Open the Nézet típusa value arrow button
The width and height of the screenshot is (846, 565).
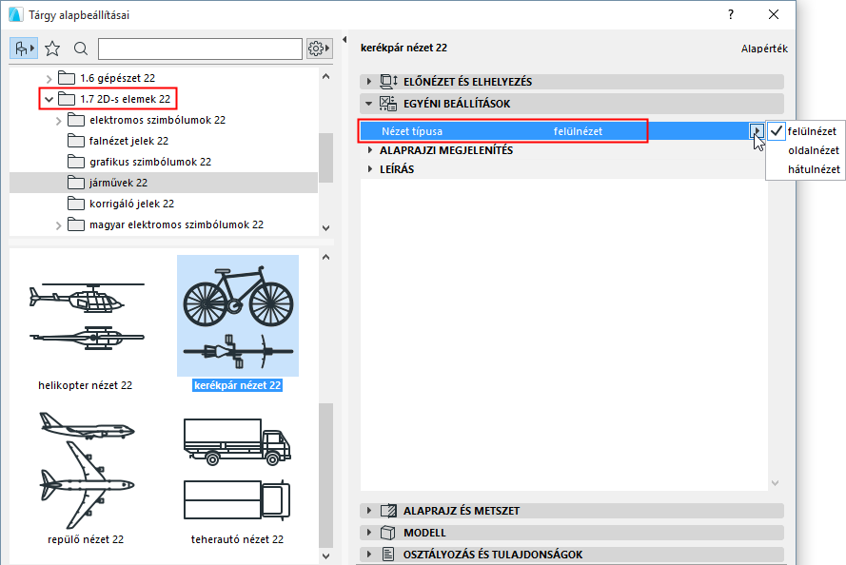(x=757, y=131)
